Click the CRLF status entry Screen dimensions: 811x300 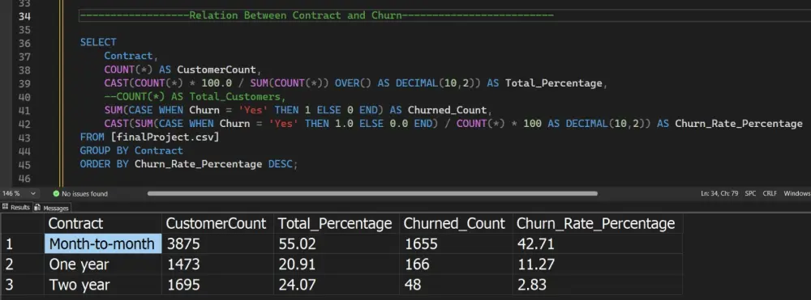coord(770,194)
